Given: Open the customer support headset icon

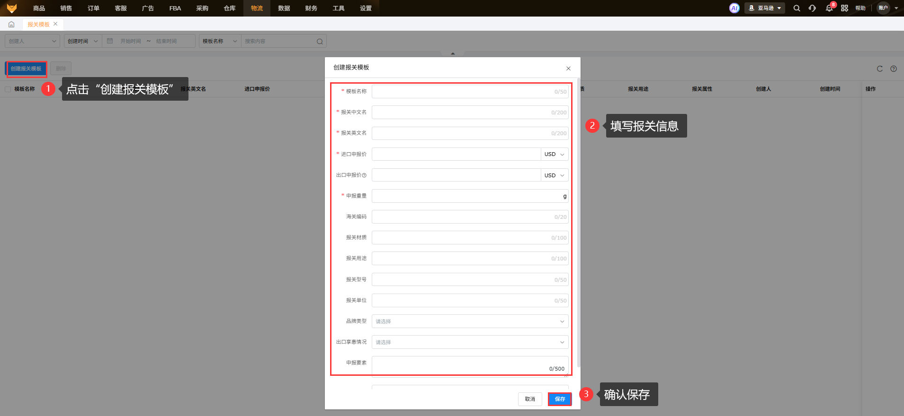Looking at the screenshot, I should point(813,8).
